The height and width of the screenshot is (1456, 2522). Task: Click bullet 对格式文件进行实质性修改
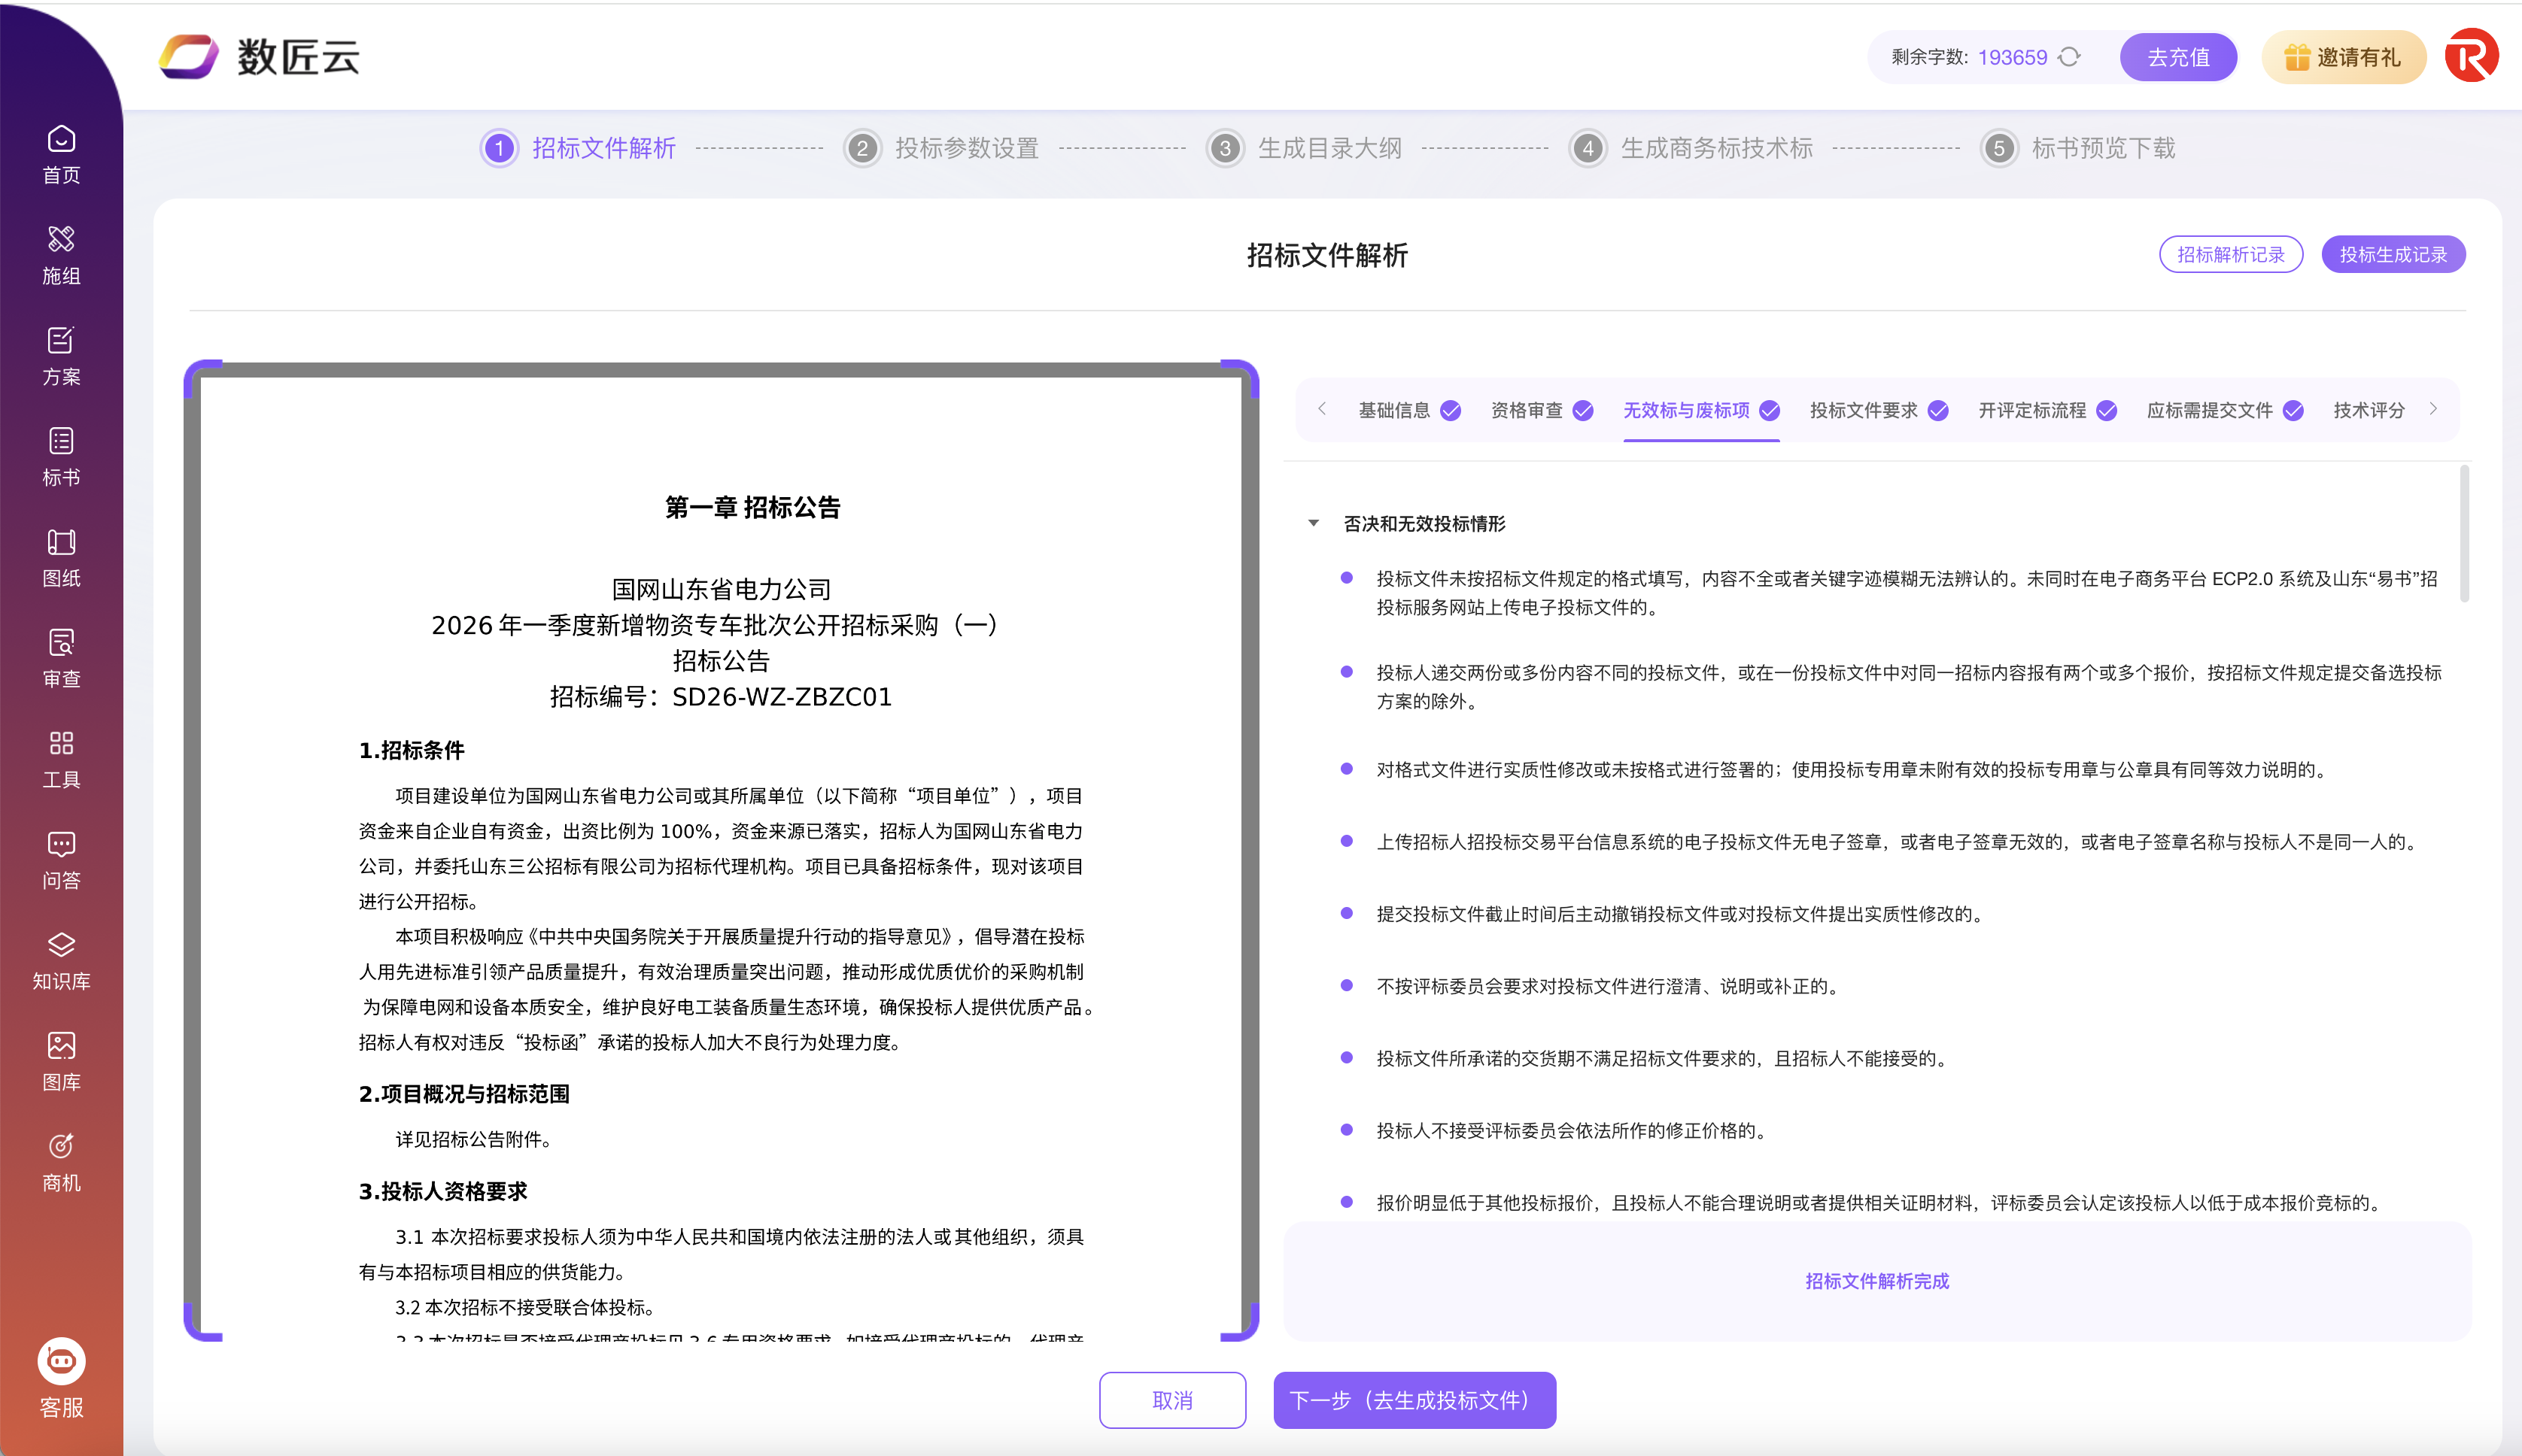pos(1852,770)
